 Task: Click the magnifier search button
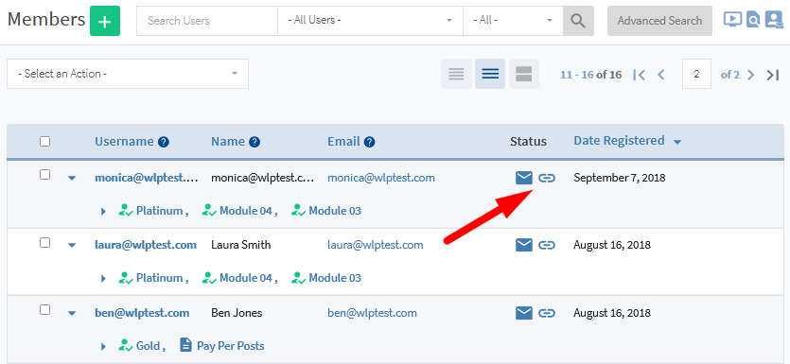[578, 21]
